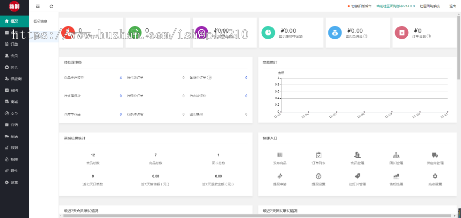Open 幻灯片管理 tag icon
The width and height of the screenshot is (461, 218).
click(357, 176)
